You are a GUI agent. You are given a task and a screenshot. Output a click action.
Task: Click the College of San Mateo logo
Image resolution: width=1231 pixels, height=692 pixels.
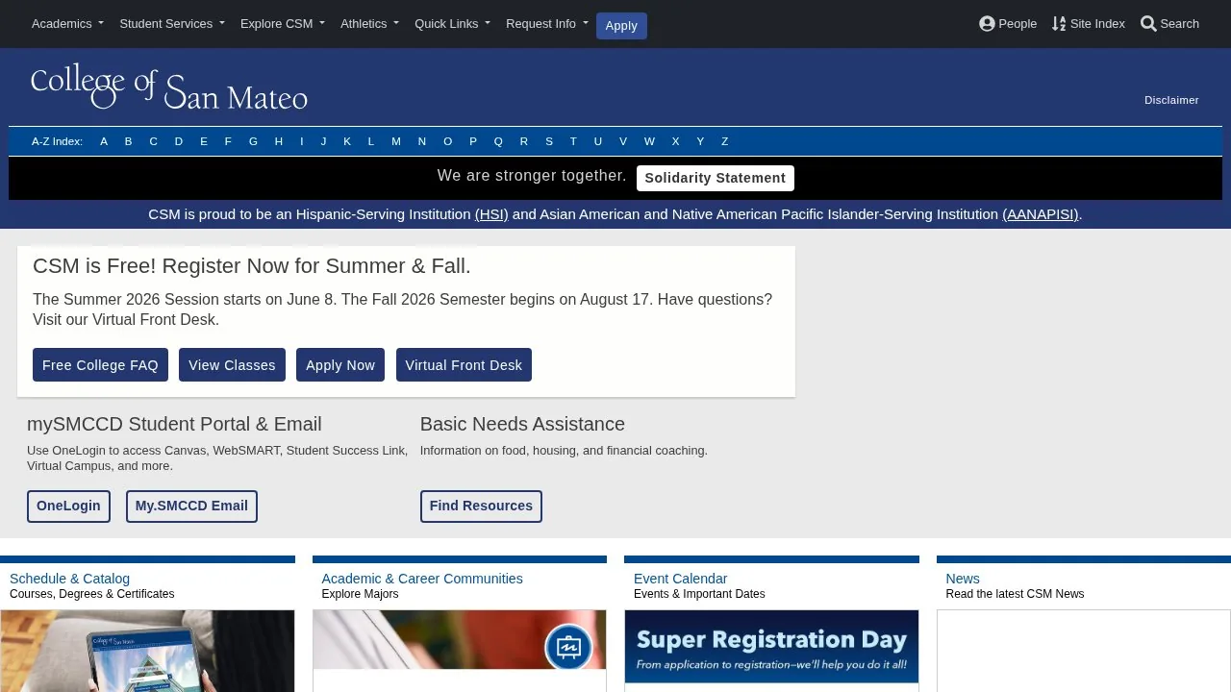[169, 86]
